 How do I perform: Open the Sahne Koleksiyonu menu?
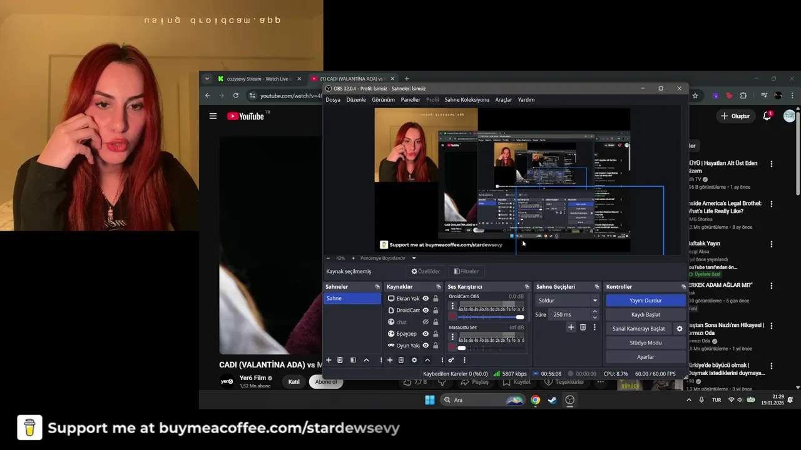[x=467, y=100]
